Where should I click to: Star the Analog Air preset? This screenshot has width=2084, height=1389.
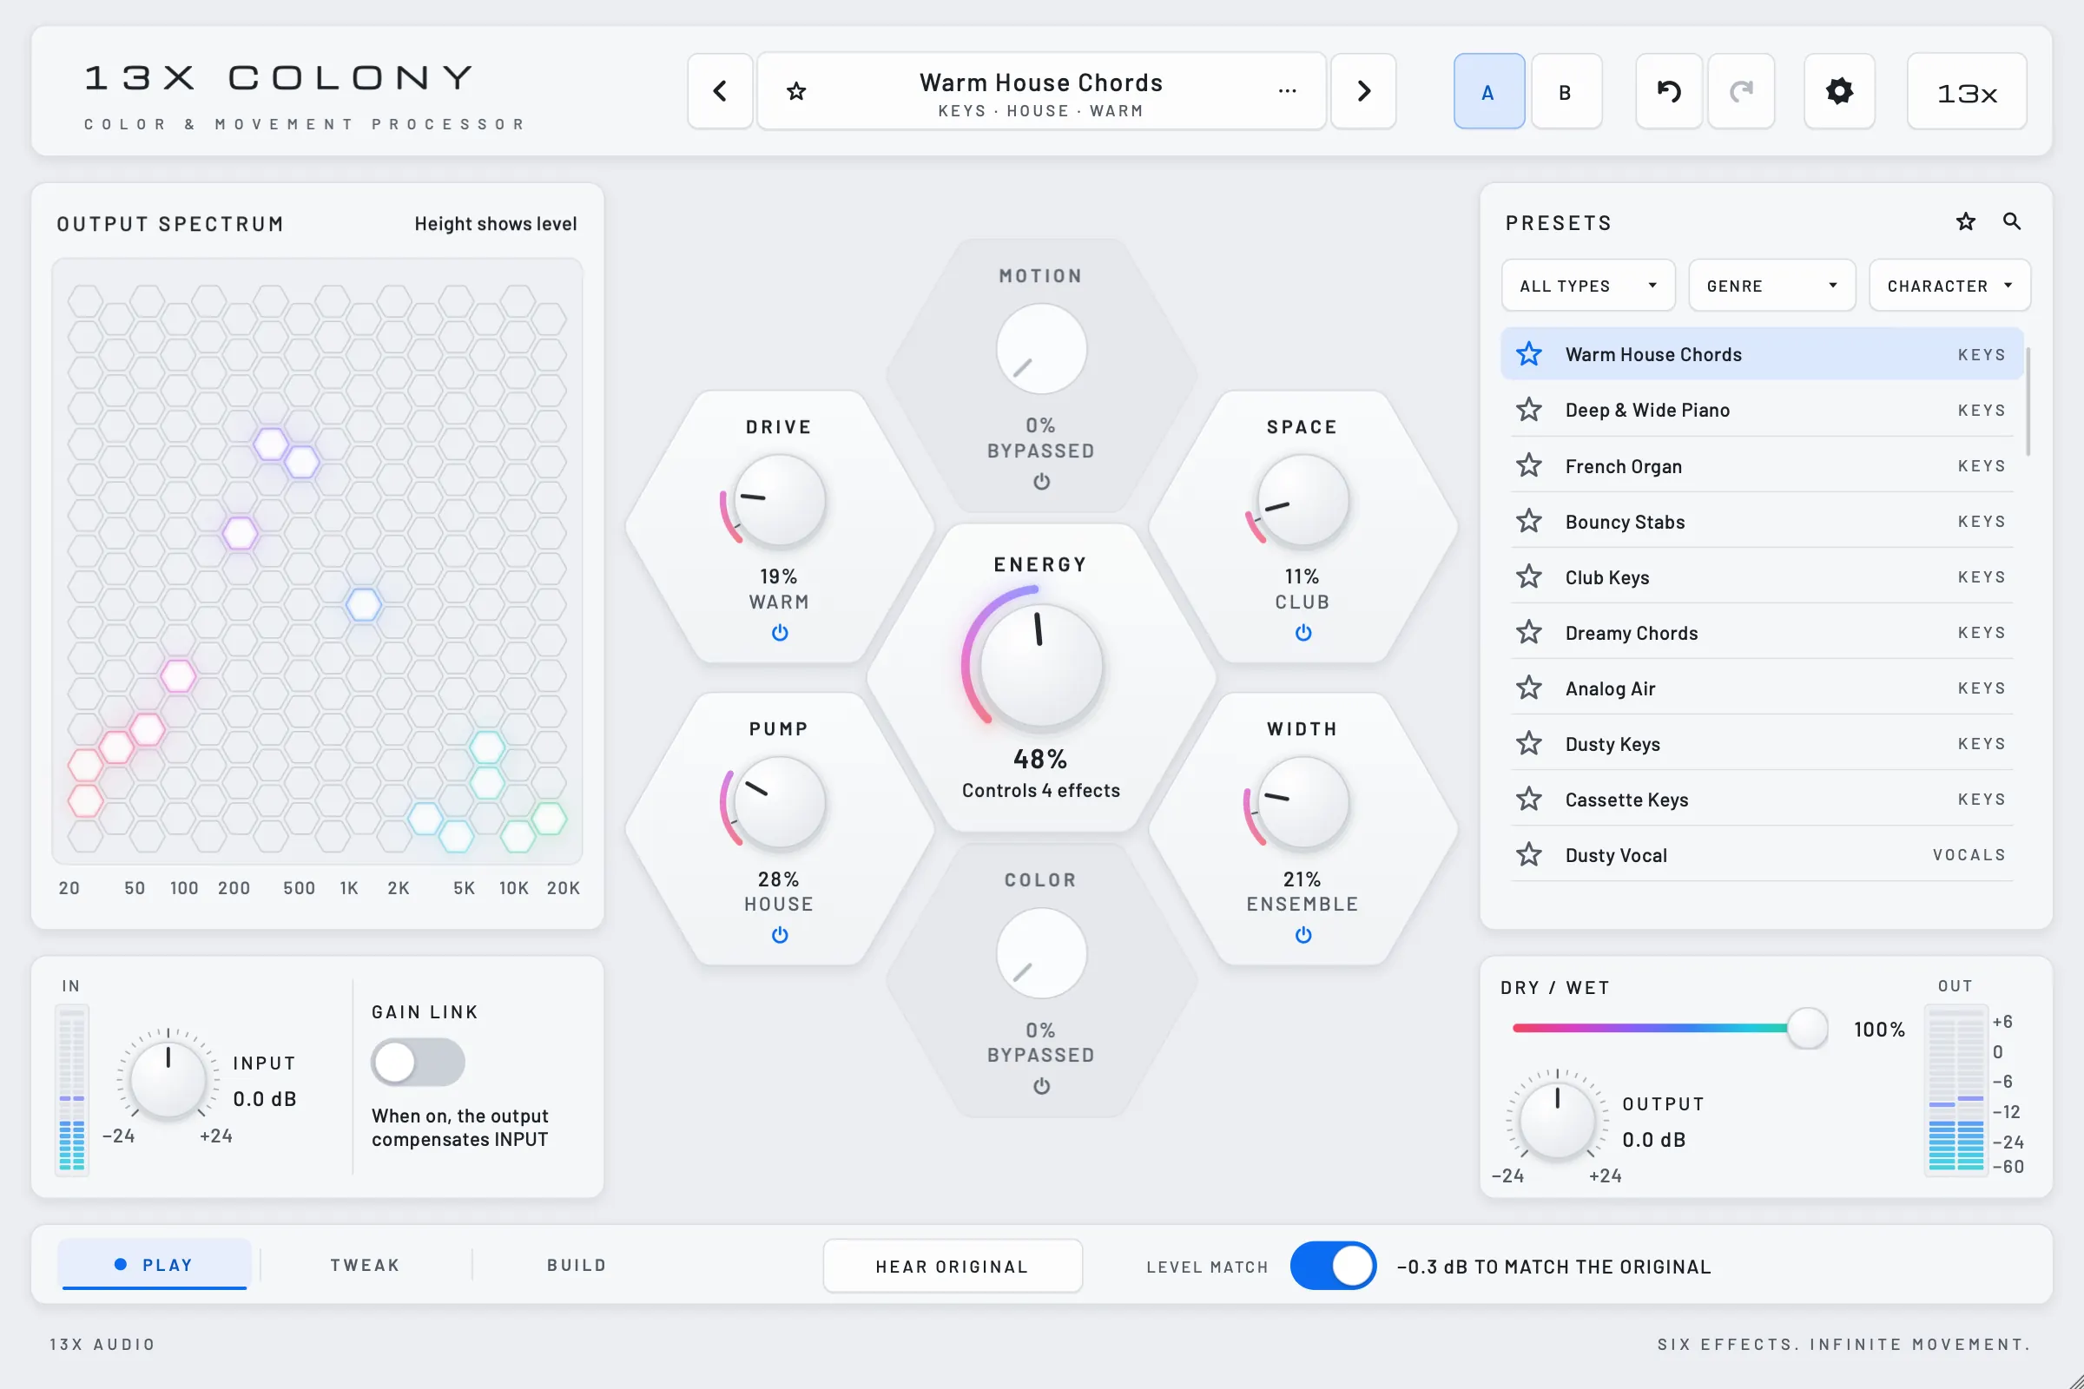tap(1529, 688)
